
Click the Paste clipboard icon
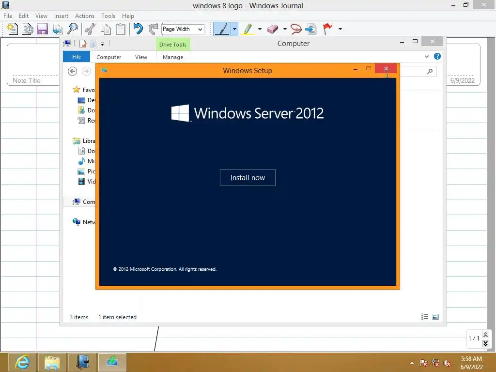121,29
